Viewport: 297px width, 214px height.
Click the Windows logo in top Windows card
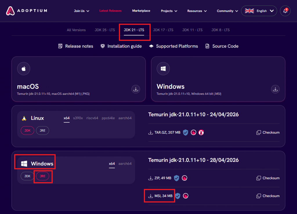[163, 69]
